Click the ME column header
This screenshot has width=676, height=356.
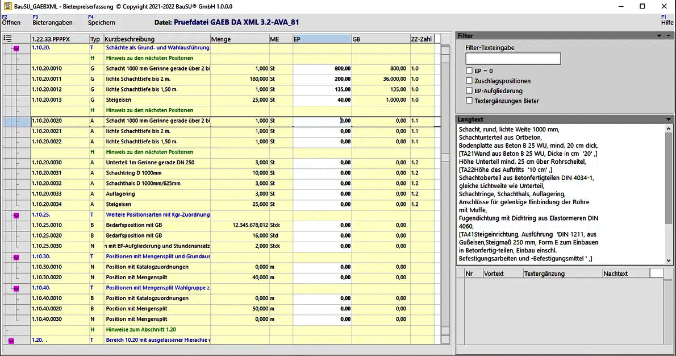click(x=281, y=39)
